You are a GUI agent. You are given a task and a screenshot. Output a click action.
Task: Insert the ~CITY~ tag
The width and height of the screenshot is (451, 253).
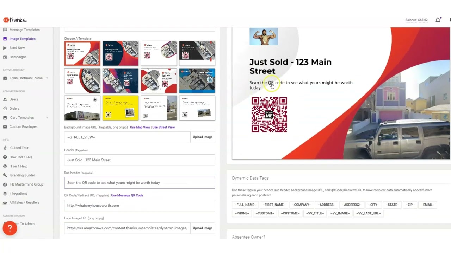(x=374, y=205)
